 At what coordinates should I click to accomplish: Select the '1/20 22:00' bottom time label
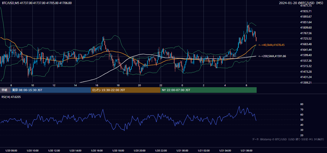tap(161, 151)
